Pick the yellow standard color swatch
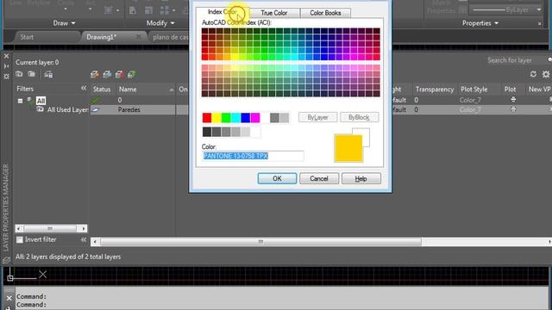552x310 pixels. click(x=216, y=118)
